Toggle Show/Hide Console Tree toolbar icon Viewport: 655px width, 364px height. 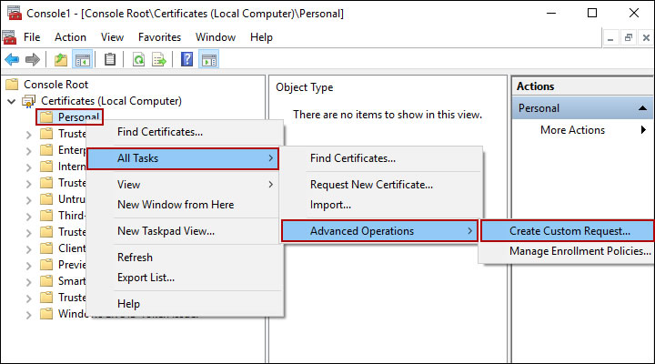(82, 60)
